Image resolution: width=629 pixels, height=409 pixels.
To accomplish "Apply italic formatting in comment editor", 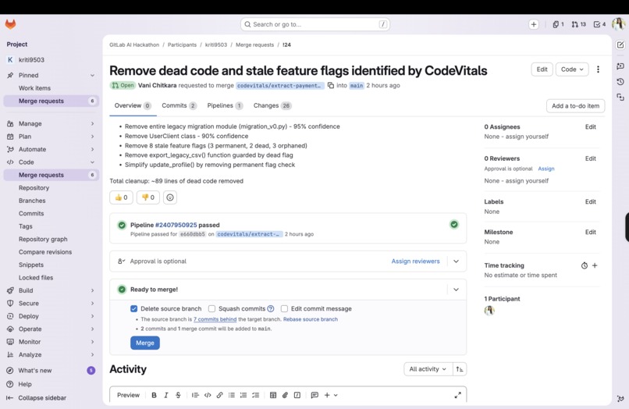I will click(x=166, y=396).
